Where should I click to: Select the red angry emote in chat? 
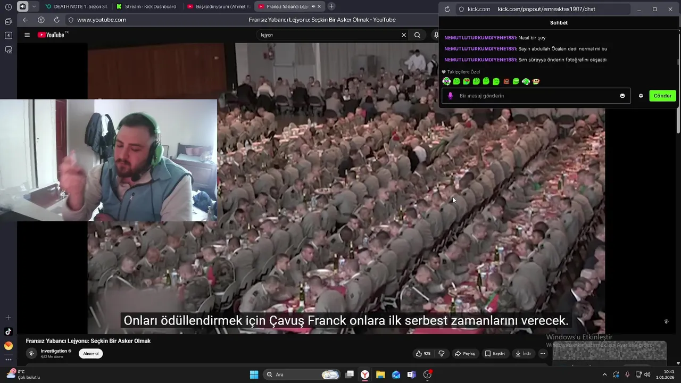506,81
